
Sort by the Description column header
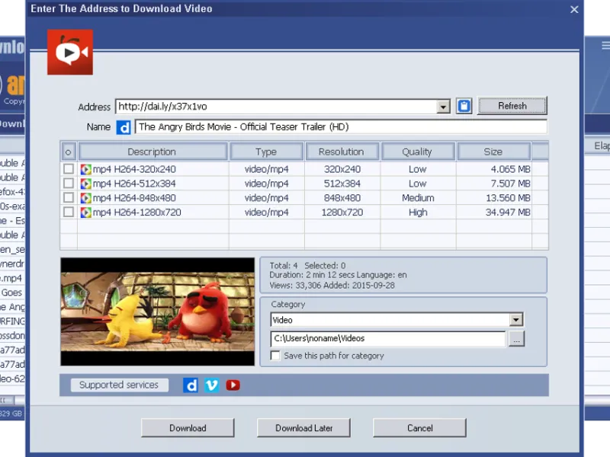pyautogui.click(x=152, y=152)
